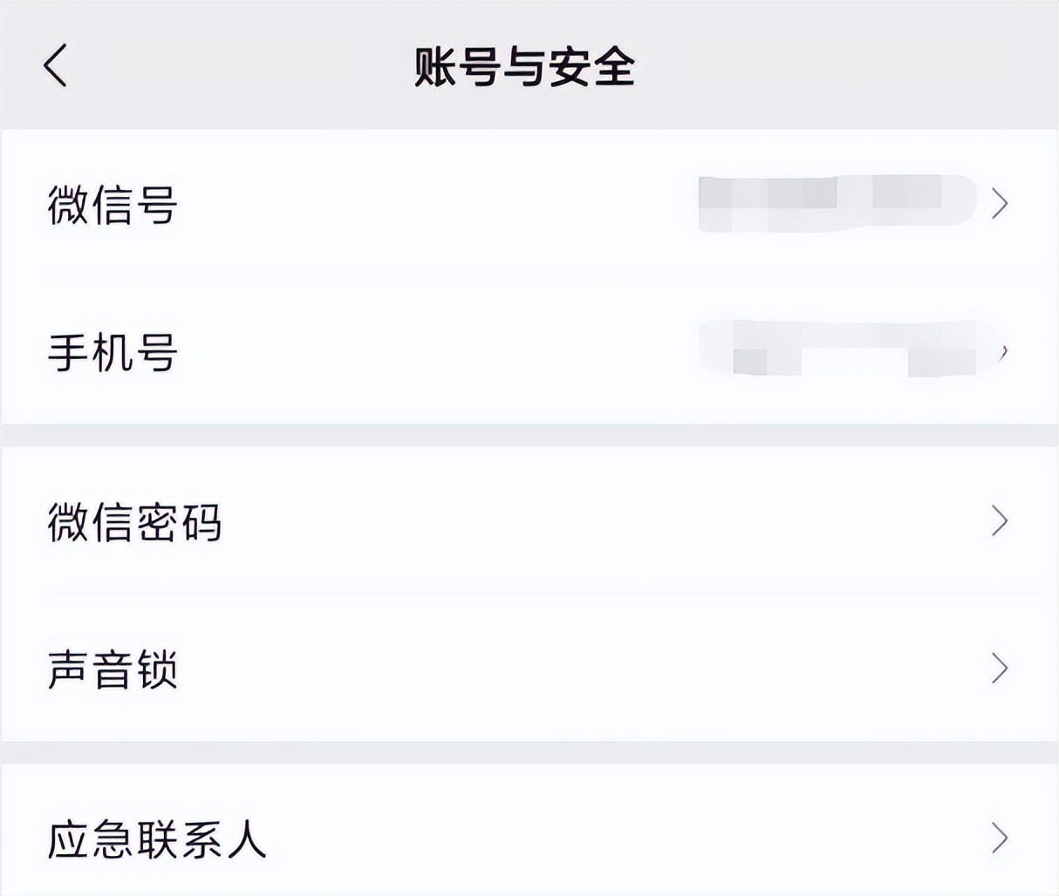Open the WeChat password change page
The image size is (1059, 896).
click(x=523, y=521)
